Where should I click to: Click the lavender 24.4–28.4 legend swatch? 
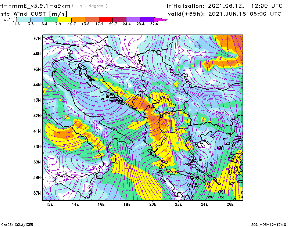pyautogui.click(x=133, y=19)
